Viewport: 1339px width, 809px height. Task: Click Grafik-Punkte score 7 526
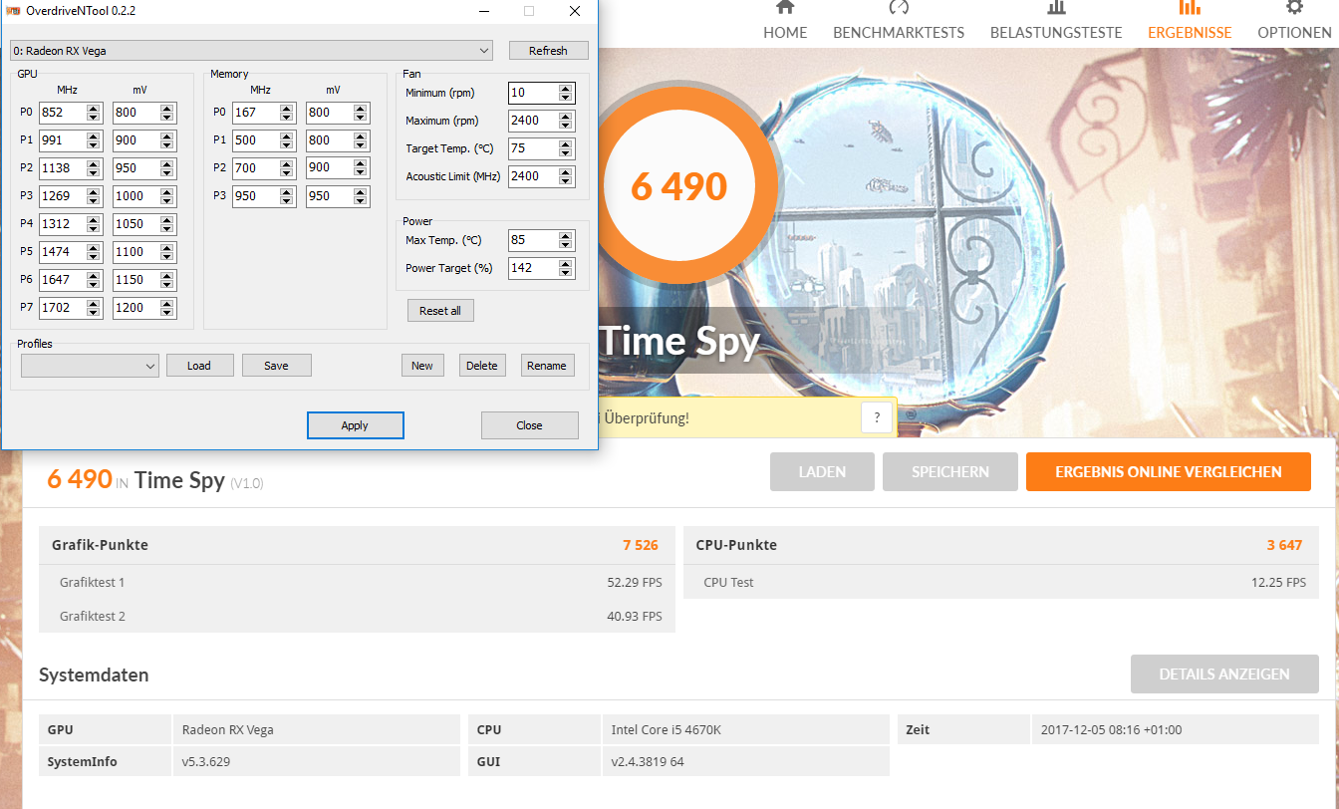pyautogui.click(x=641, y=545)
